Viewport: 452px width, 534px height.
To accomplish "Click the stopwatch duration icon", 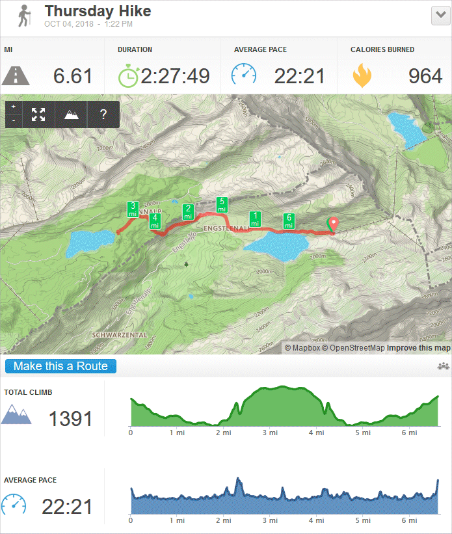I will [128, 75].
